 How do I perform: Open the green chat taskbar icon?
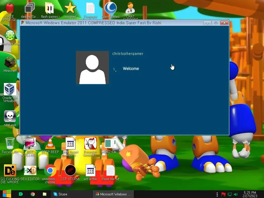click(21, 194)
